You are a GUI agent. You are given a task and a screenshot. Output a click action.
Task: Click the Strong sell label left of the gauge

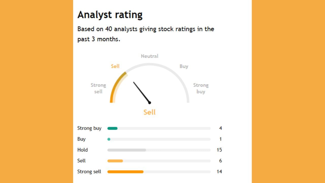pyautogui.click(x=98, y=88)
